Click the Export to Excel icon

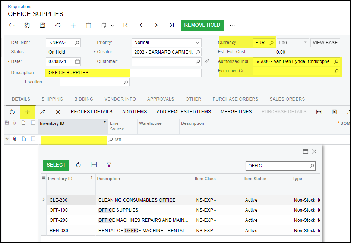334,112
